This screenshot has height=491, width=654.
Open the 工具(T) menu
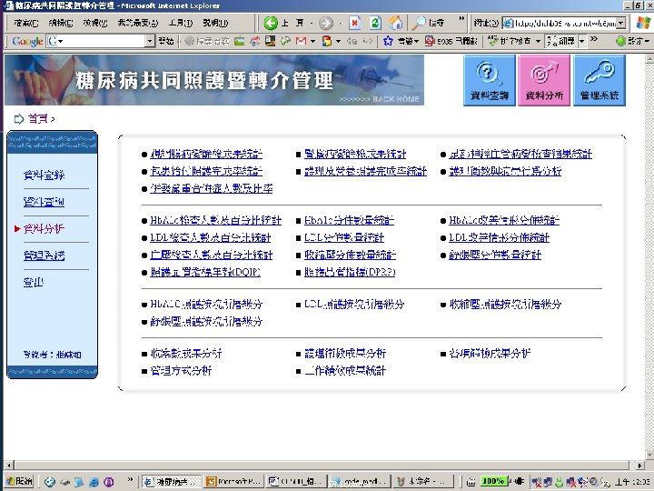tap(180, 23)
